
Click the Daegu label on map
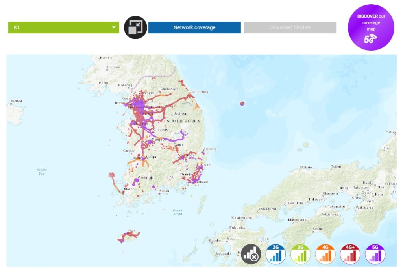[x=189, y=155]
